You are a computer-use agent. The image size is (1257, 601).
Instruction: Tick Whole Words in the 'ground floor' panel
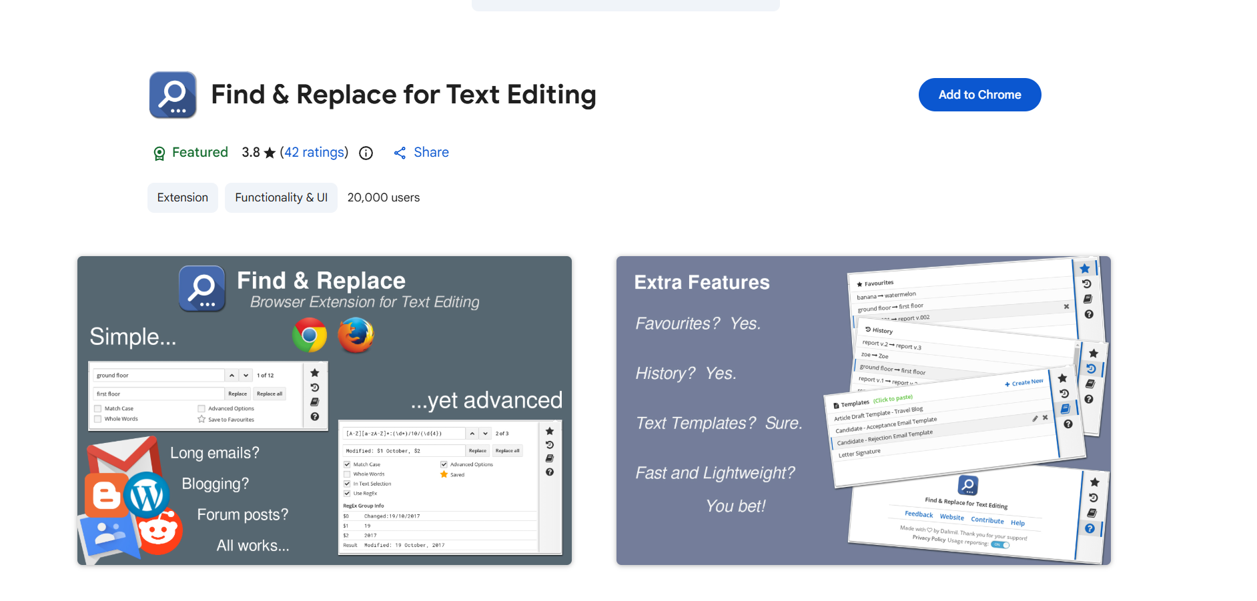click(98, 420)
